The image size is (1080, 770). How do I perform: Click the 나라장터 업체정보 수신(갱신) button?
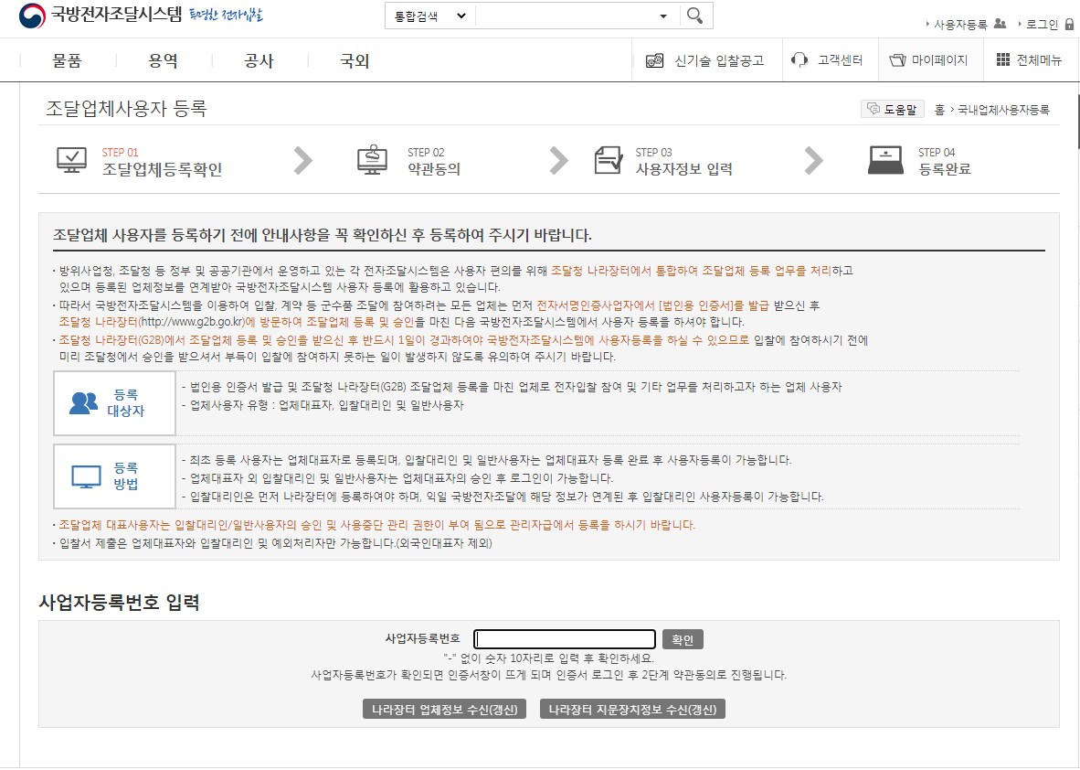443,708
